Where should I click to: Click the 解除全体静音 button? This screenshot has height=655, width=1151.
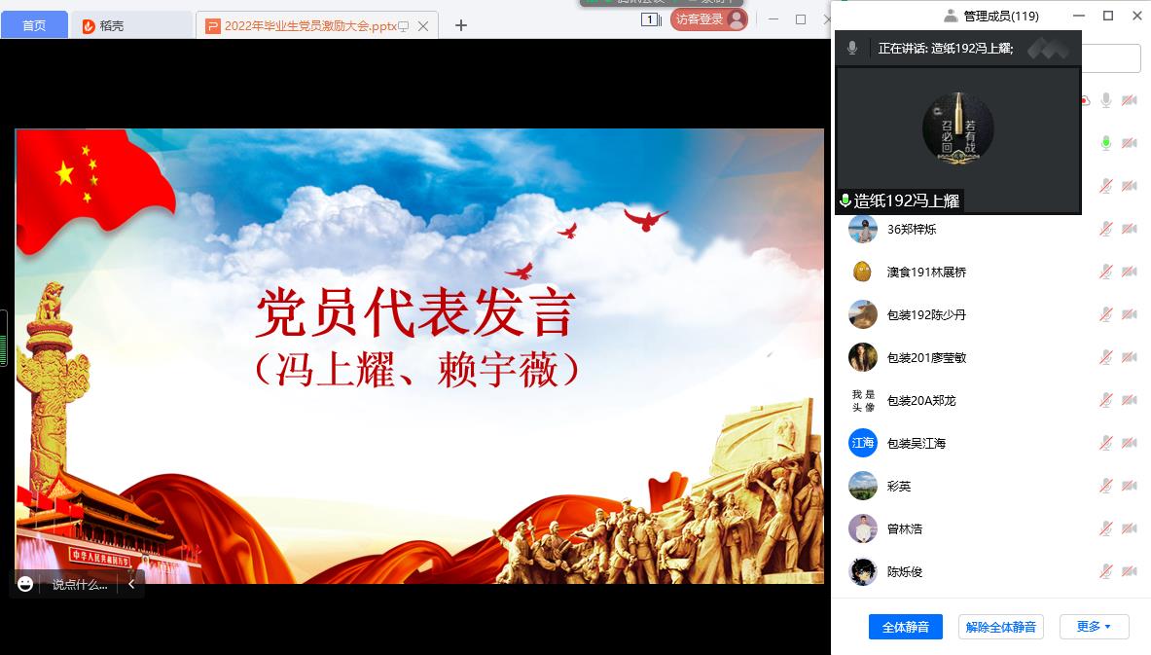tap(1000, 627)
